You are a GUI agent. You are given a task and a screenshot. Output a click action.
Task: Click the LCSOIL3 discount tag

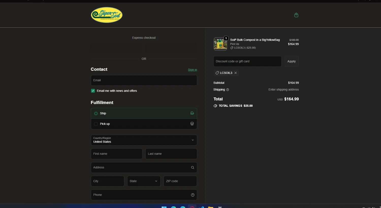pyautogui.click(x=226, y=73)
